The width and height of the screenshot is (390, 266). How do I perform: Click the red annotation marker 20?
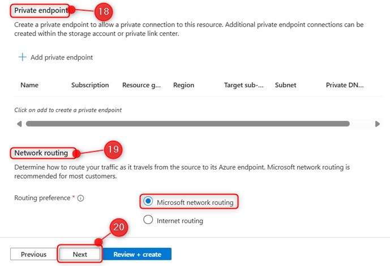point(119,228)
